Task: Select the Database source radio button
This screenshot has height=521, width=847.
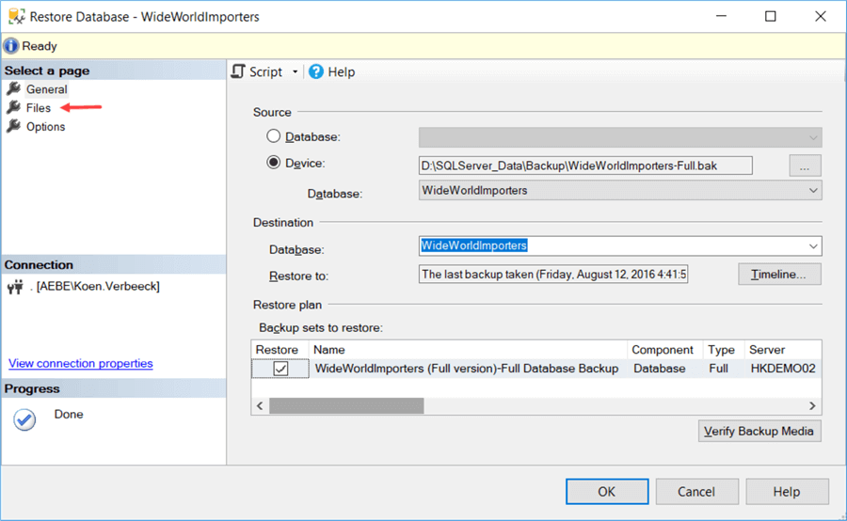Action: point(273,136)
